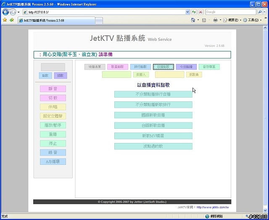
Task: Go back with the browser Back arrow
Action: pos(5,12)
